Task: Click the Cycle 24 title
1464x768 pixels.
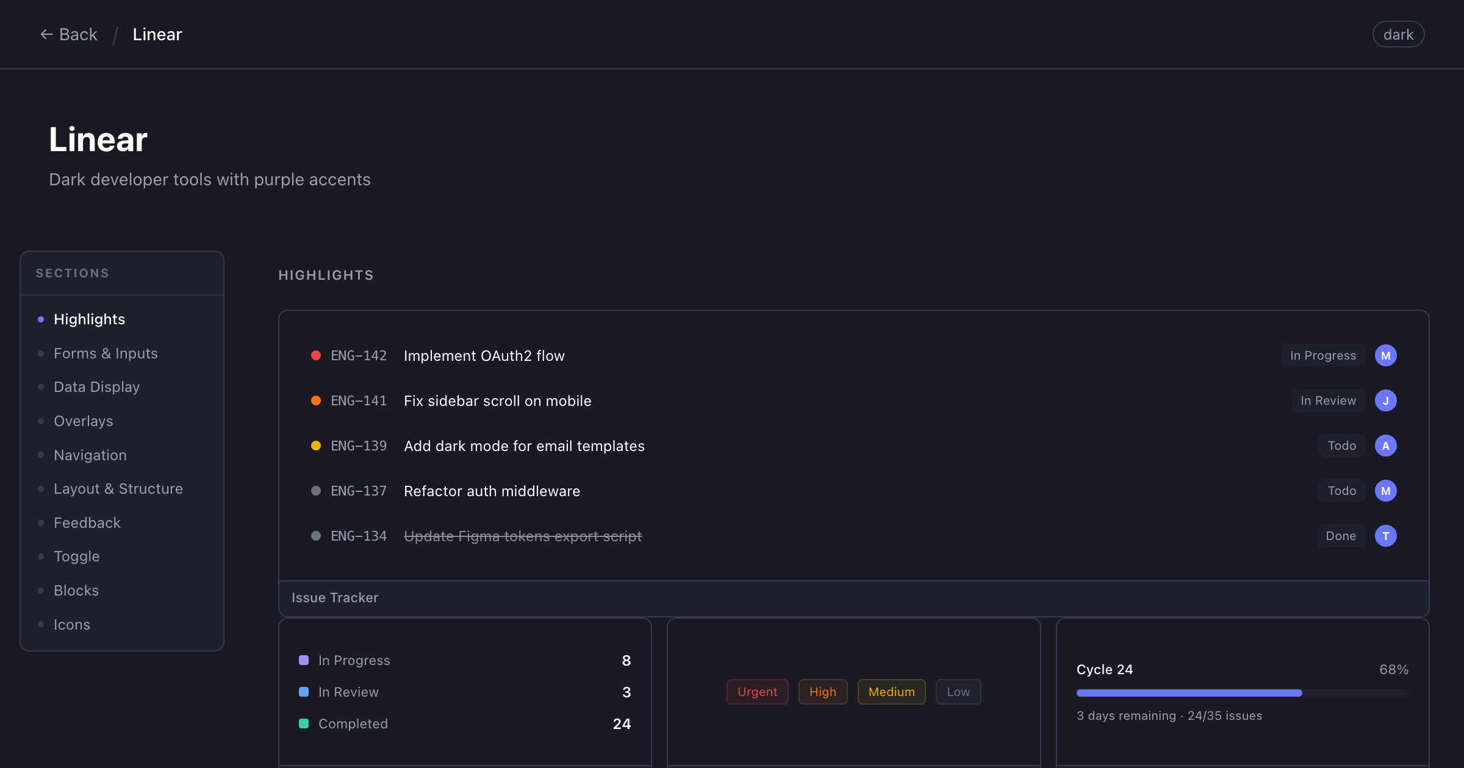Action: 1105,670
